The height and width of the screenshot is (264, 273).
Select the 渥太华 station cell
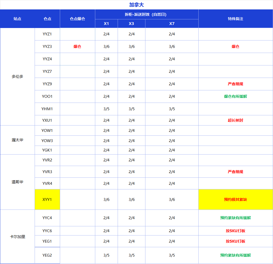(17, 140)
